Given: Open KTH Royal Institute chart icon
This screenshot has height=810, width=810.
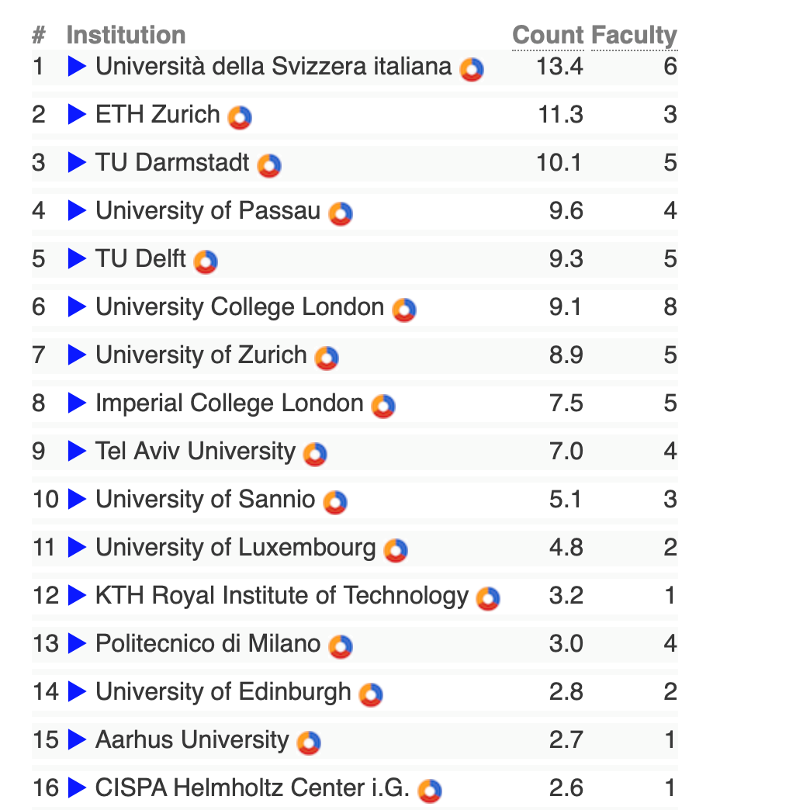Looking at the screenshot, I should 488,598.
